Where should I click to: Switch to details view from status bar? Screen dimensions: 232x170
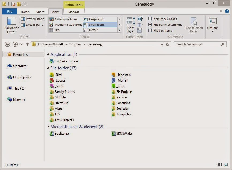coord(220,165)
